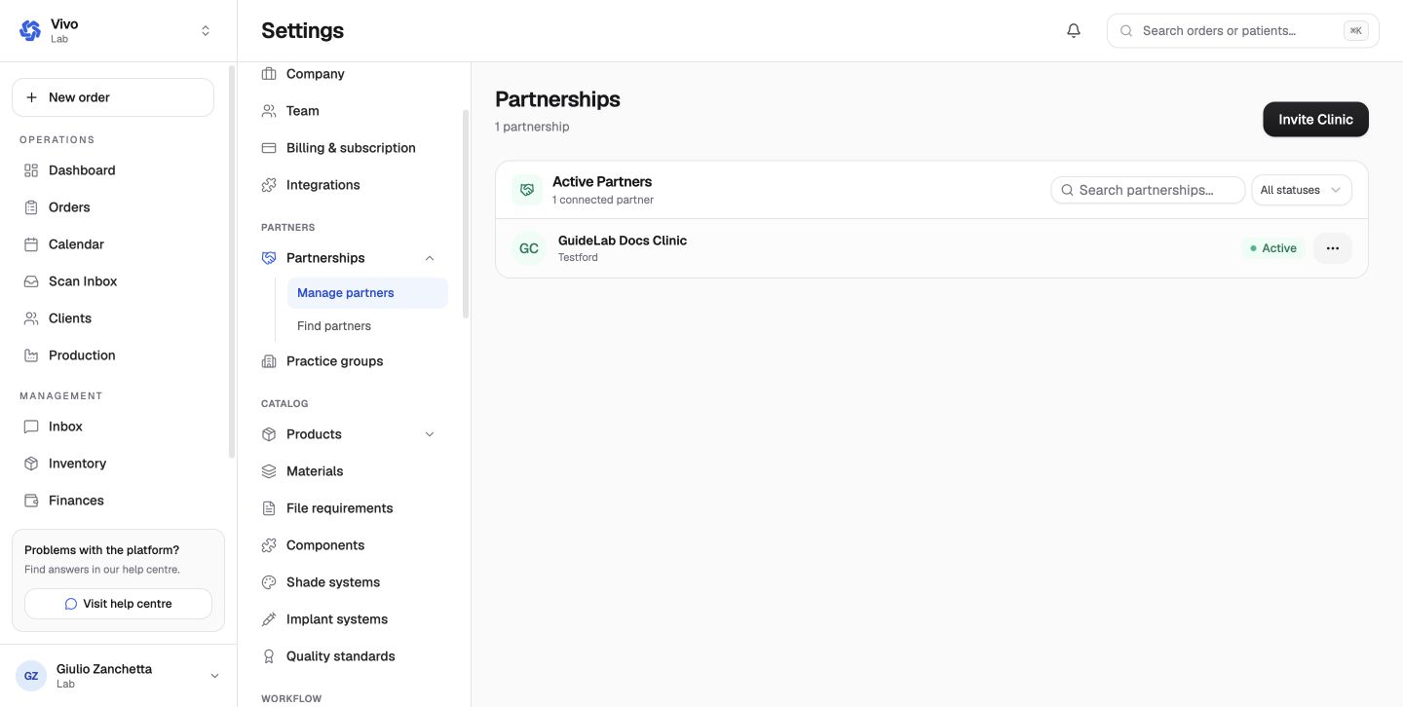This screenshot has width=1403, height=707.
Task: Select Manage partners submenu item
Action: pos(367,293)
